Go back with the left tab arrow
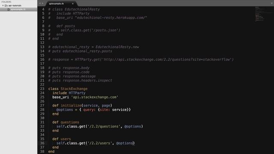Screen dimensions: 274x154 40,3
